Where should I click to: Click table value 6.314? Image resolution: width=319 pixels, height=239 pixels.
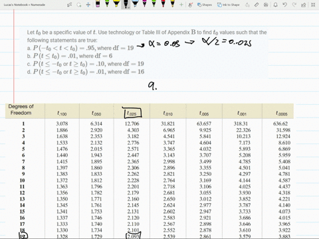(96, 123)
